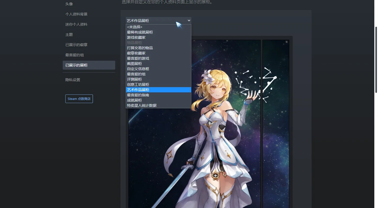Viewport: 378px width, 208px height.
Task: Choose <未选择> from the showcase list
Action: point(159,27)
